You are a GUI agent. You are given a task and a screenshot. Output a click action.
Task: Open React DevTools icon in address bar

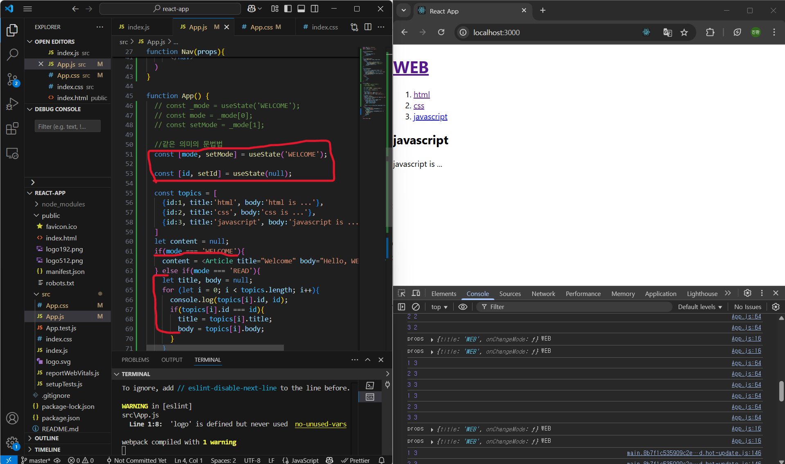coord(646,32)
